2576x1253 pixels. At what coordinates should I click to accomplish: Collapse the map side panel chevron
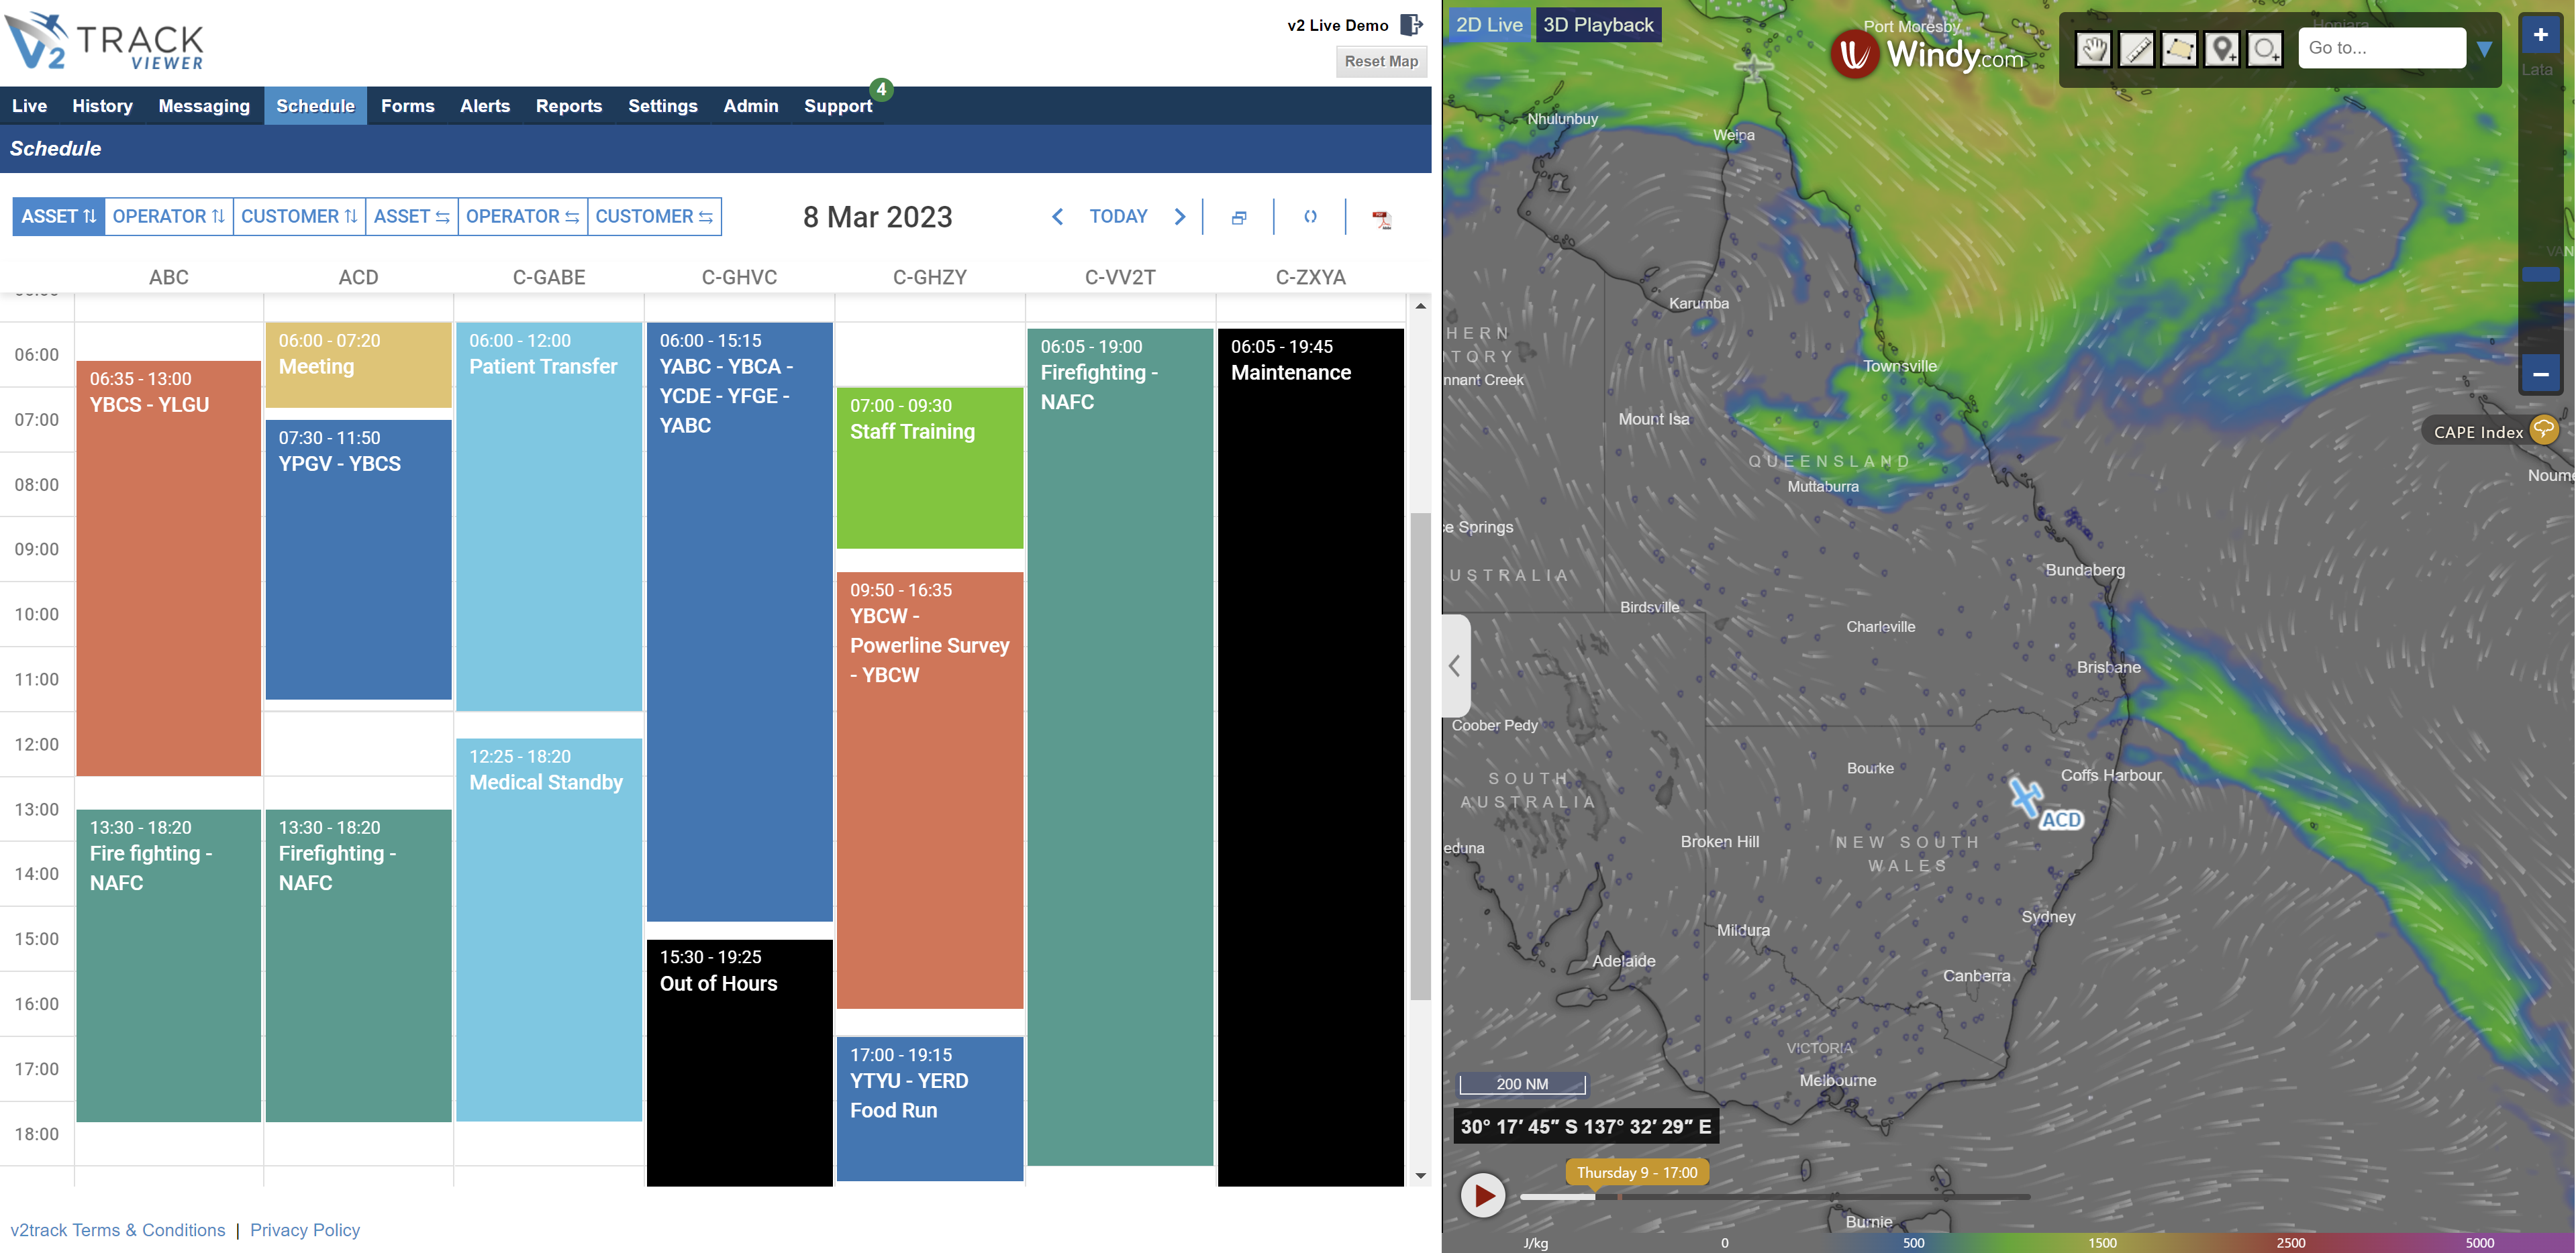1455,665
